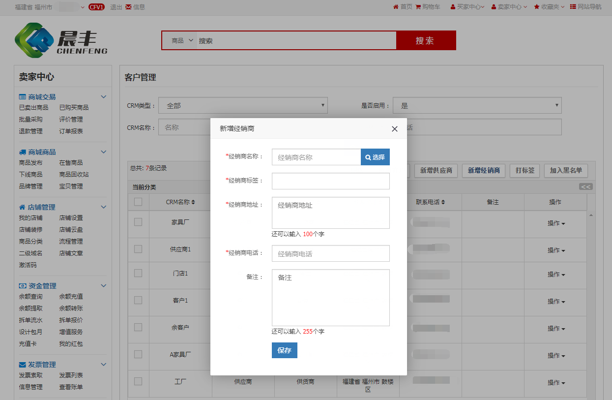The image size is (612, 400).
Task: Tick the checkbox for 家具厂 row
Action: [x=138, y=222]
